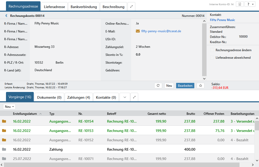Expand the lower Vorgänge panel with arrows icon
Screen dimensions: 259x167
coord(134,97)
